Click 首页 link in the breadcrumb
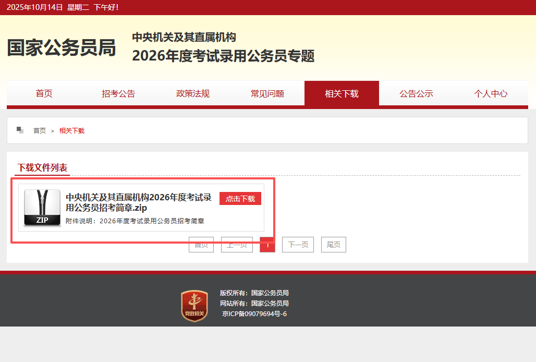Image resolution: width=536 pixels, height=362 pixels. click(x=40, y=130)
